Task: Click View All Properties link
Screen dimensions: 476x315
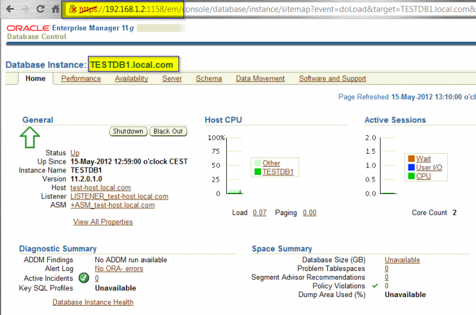Action: point(103,222)
